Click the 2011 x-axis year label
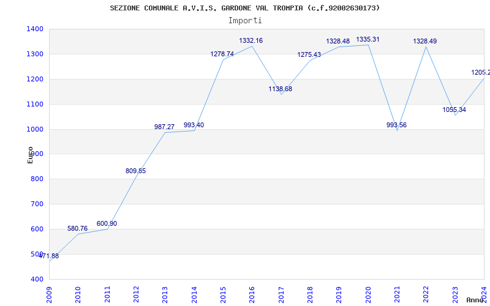The height and width of the screenshot is (306, 490). 107,295
